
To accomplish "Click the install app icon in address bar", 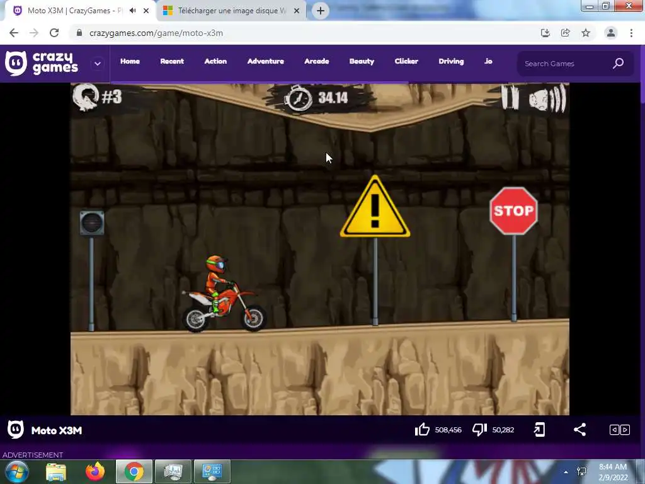I will (545, 33).
